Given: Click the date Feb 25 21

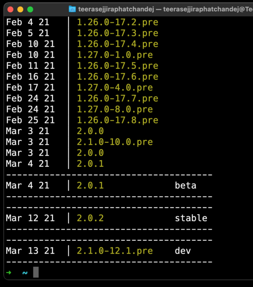Looking at the screenshot, I should click(30, 120).
